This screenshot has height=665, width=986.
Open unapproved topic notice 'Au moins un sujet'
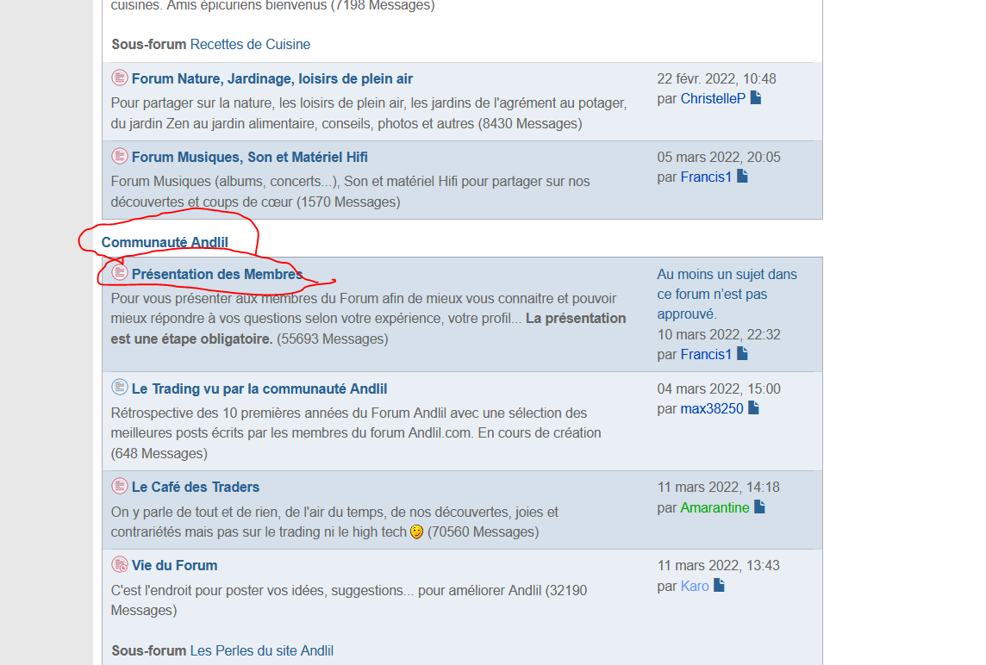pos(727,294)
